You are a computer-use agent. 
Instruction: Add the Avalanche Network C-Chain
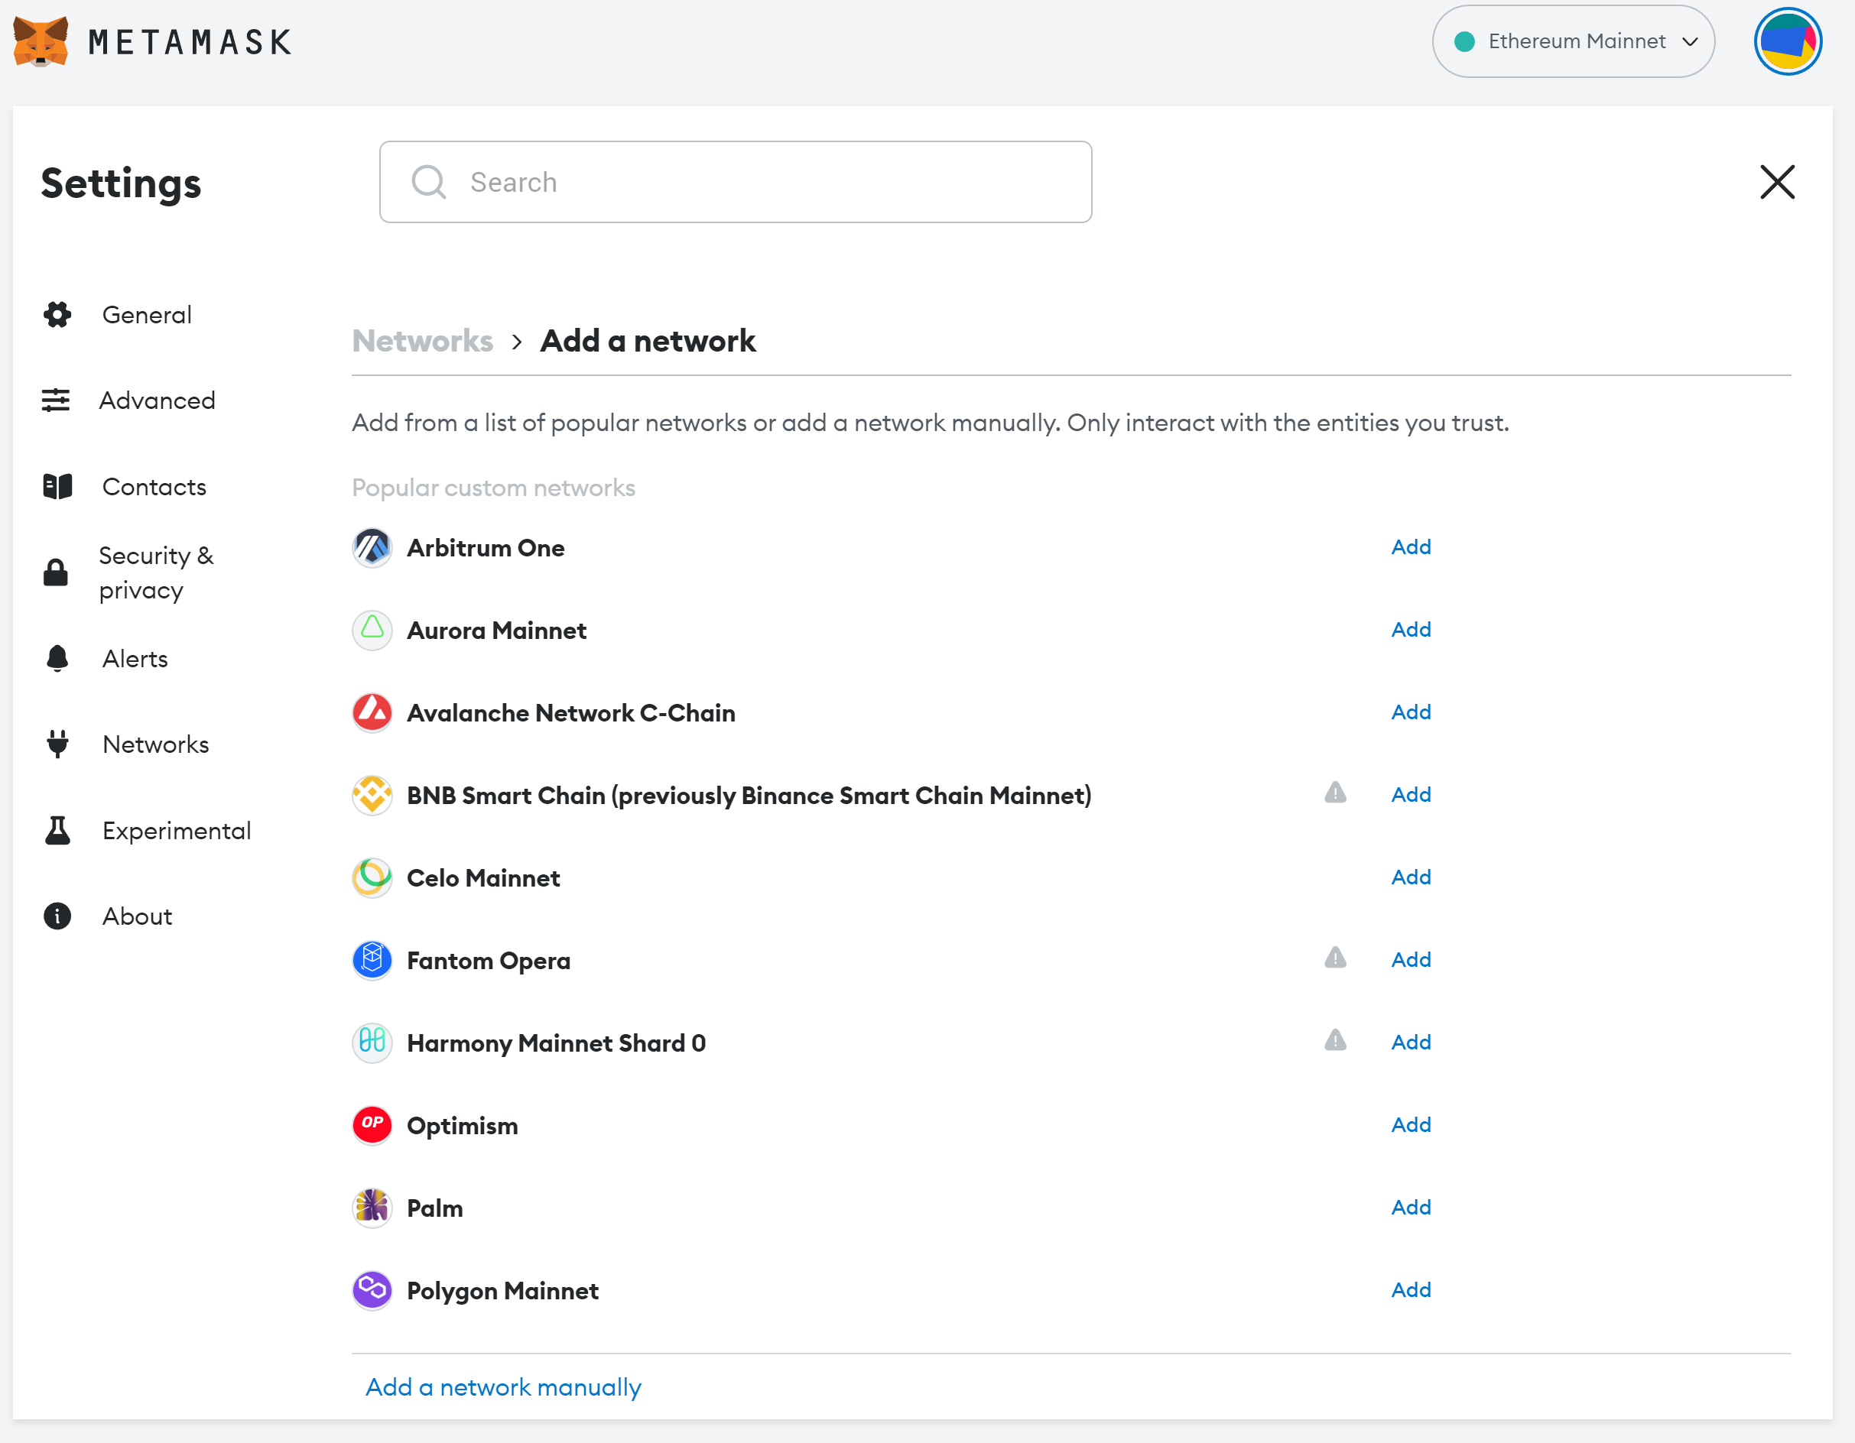pyautogui.click(x=1411, y=712)
